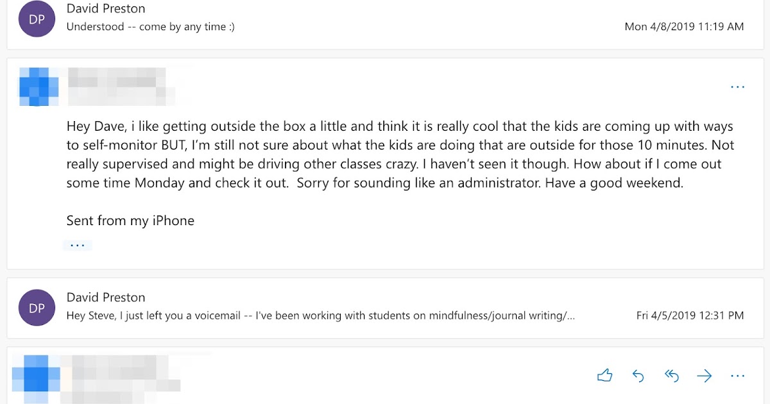Image resolution: width=770 pixels, height=404 pixels.
Task: Click DP avatar on the Understood message
Action: coord(37,19)
